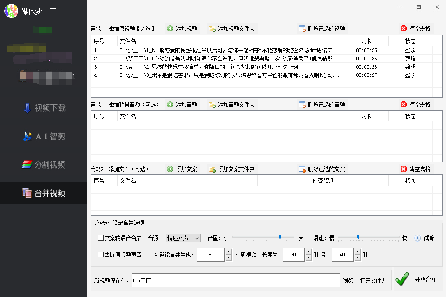This screenshot has height=297, width=446.
Task: Click 序号 column header in video table
Action: click(x=104, y=41)
